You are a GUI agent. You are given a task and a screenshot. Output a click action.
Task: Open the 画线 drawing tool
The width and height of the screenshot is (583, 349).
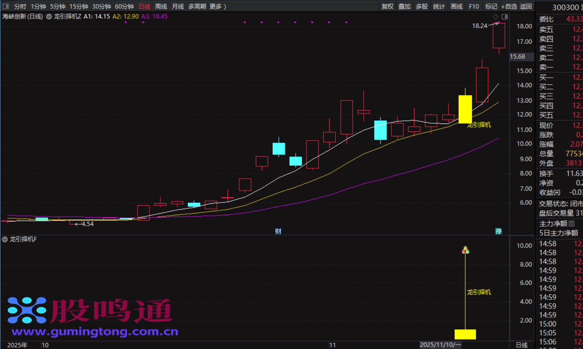[x=456, y=6]
